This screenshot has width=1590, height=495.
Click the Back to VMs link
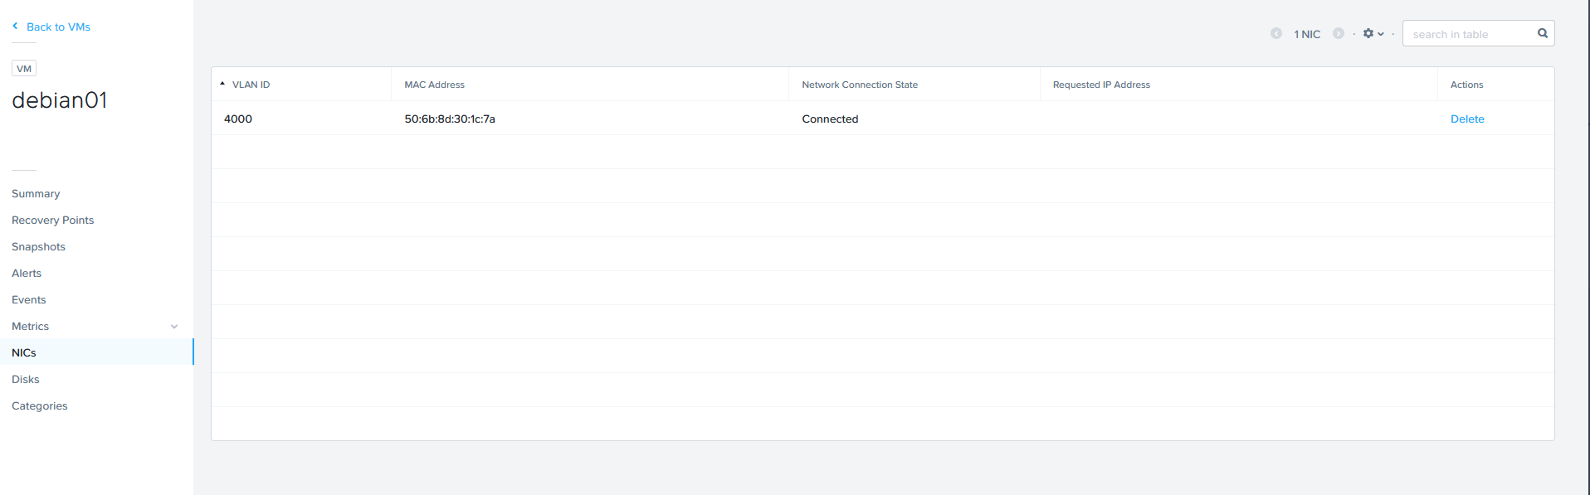click(58, 27)
